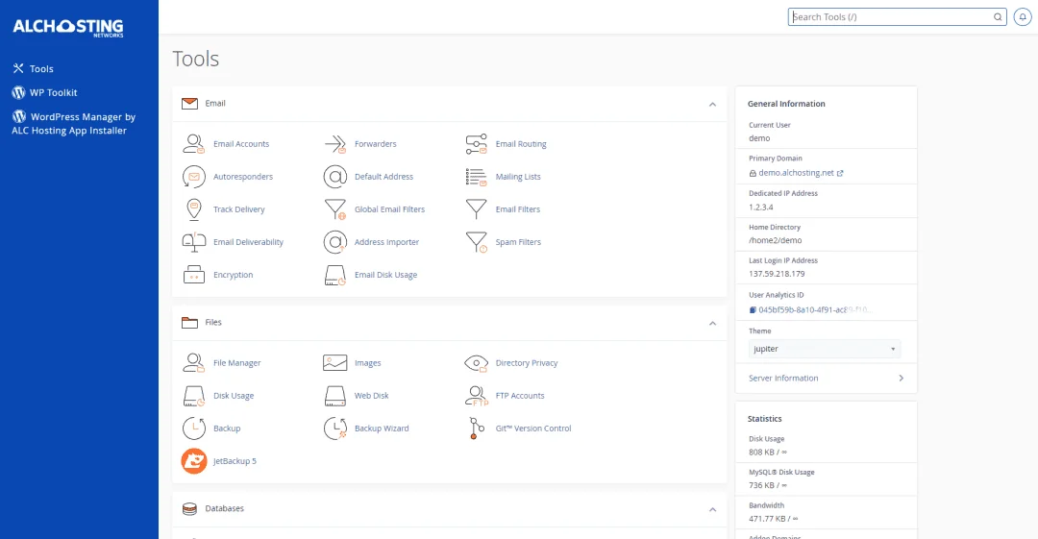1038x539 pixels.
Task: Click the search magnifier icon
Action: tap(998, 17)
